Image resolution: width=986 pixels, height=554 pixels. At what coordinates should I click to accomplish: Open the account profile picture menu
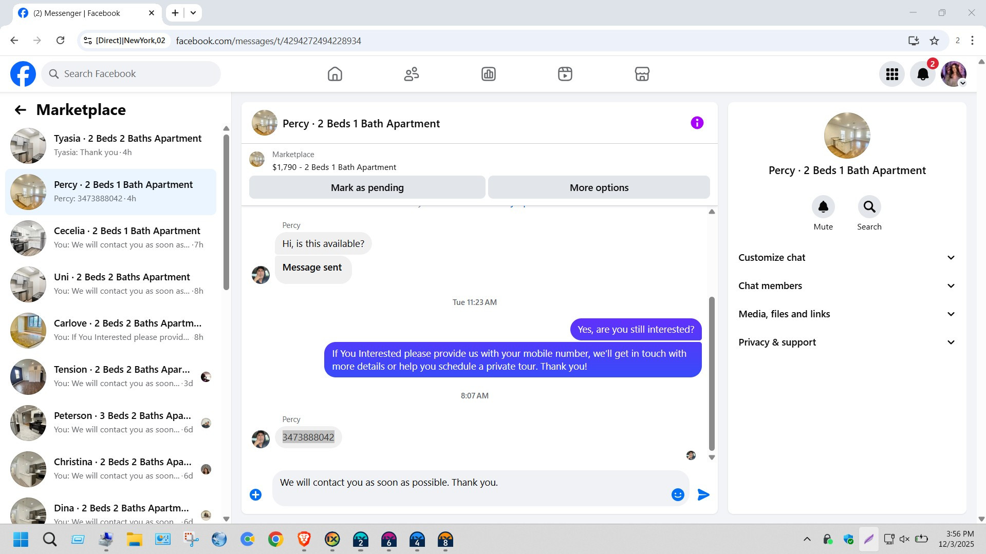pos(954,74)
